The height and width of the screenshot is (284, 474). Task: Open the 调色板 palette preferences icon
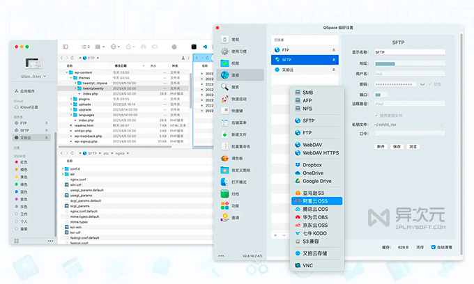[x=224, y=158]
